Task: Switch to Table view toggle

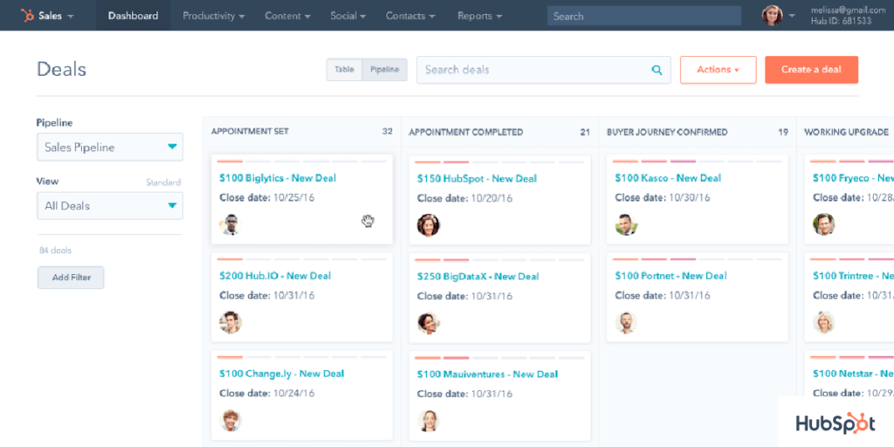Action: [x=344, y=70]
